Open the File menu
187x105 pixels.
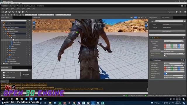(3, 9)
